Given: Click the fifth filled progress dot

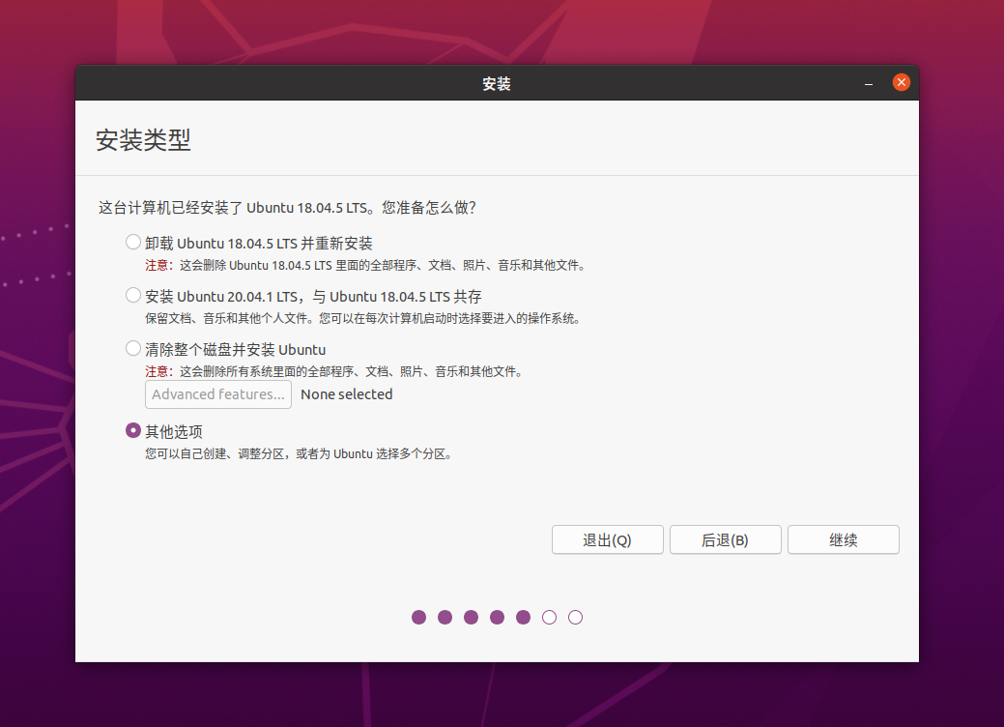Looking at the screenshot, I should 523,617.
